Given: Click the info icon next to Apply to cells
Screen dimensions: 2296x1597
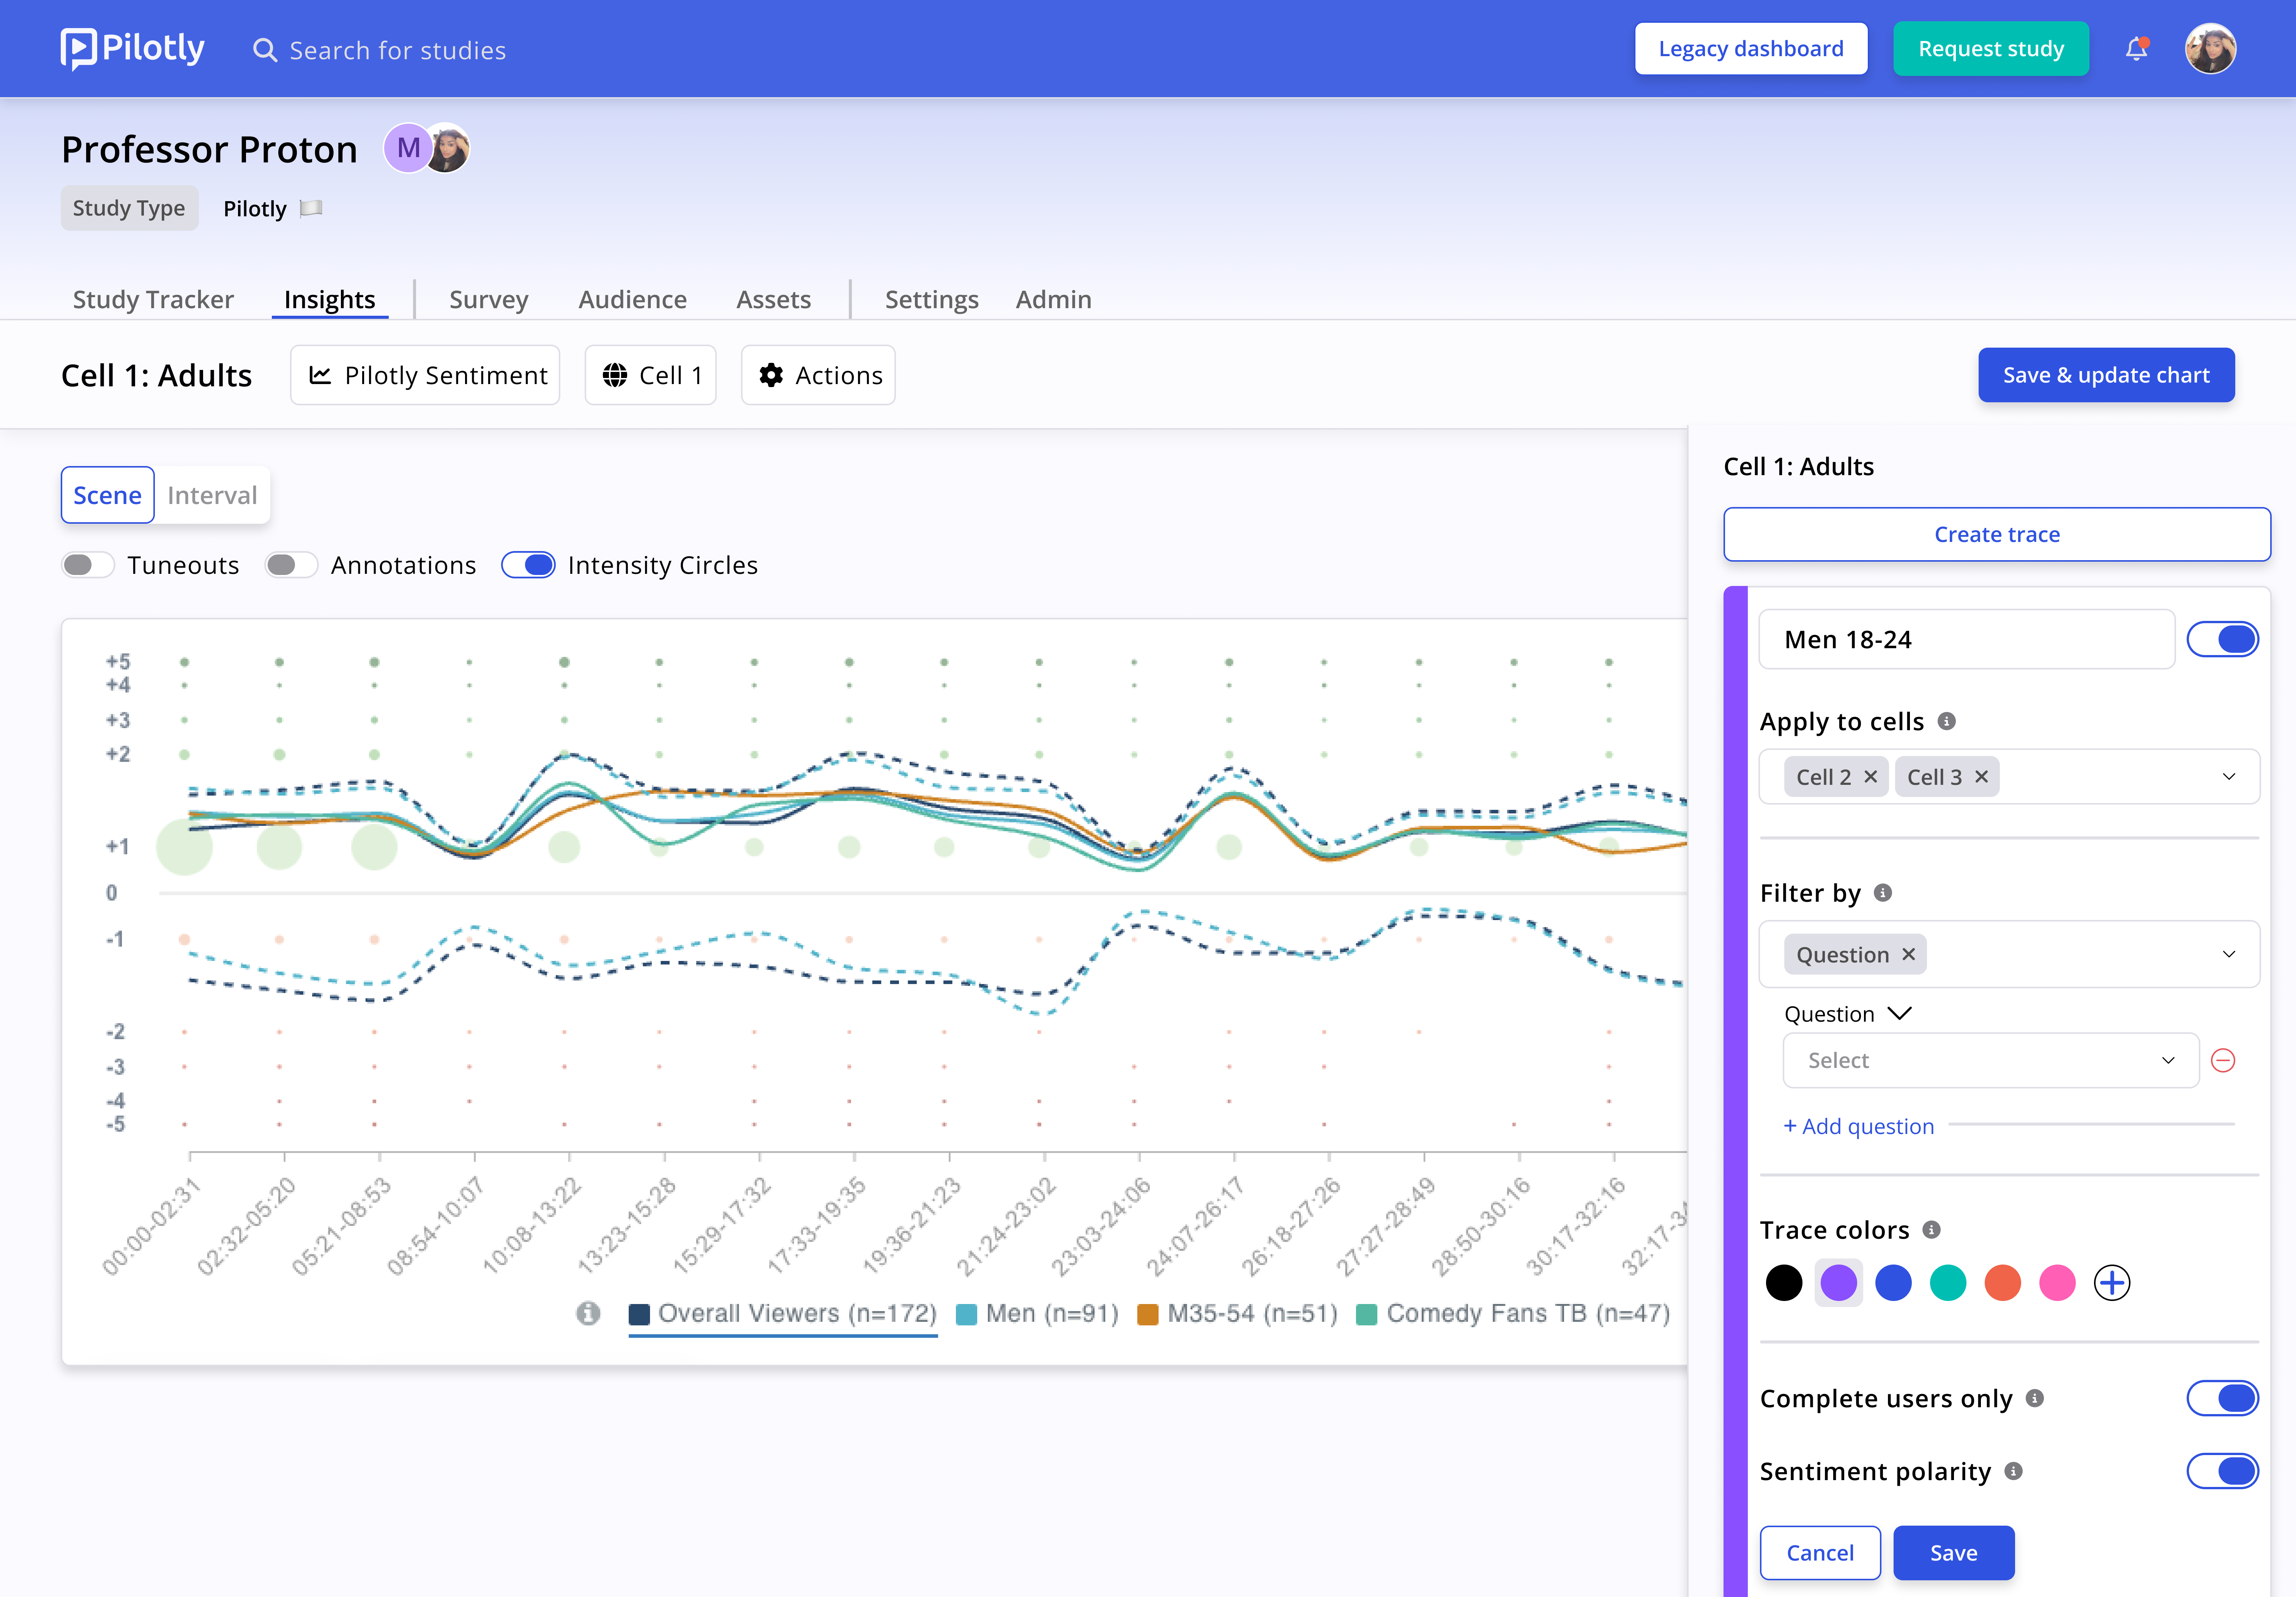Looking at the screenshot, I should pyautogui.click(x=1946, y=721).
